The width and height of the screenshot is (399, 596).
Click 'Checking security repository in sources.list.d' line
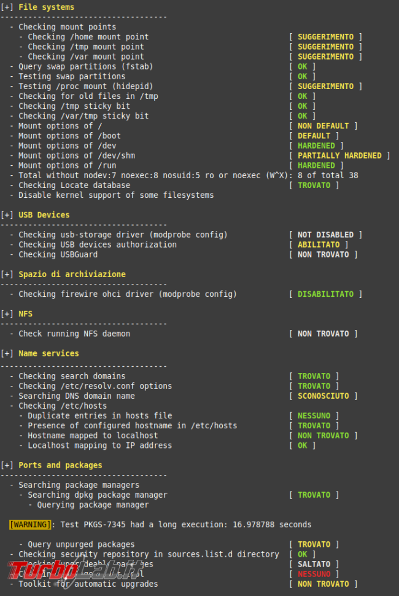tap(149, 554)
